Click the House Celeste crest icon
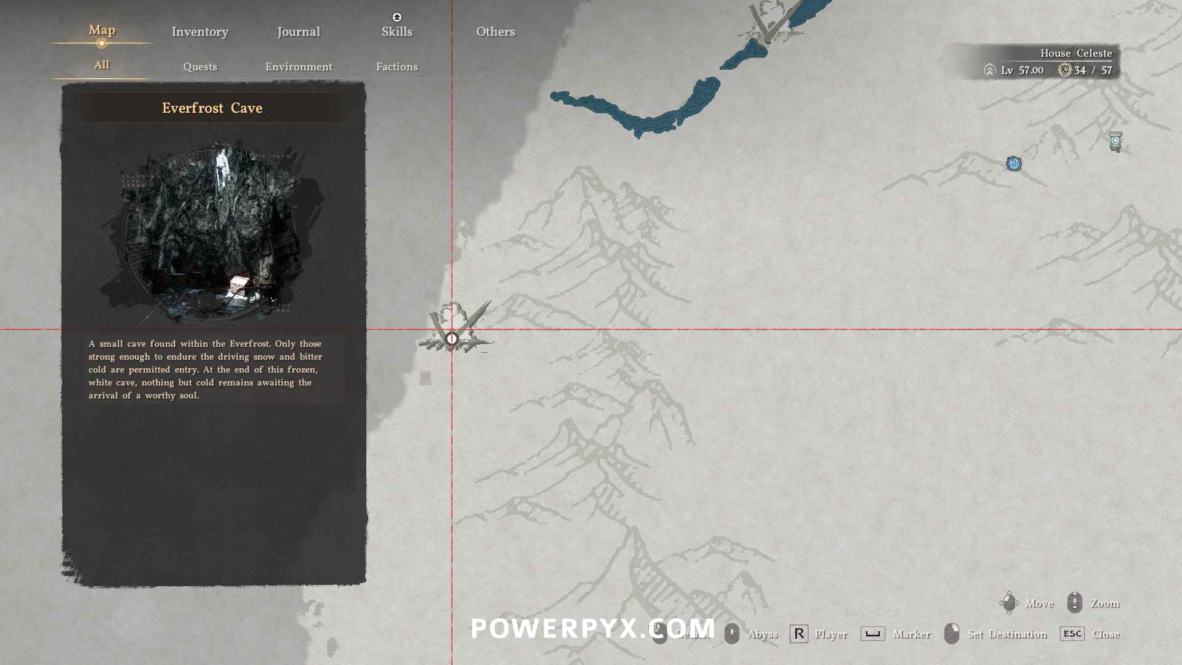The height and width of the screenshot is (665, 1182). point(1064,70)
